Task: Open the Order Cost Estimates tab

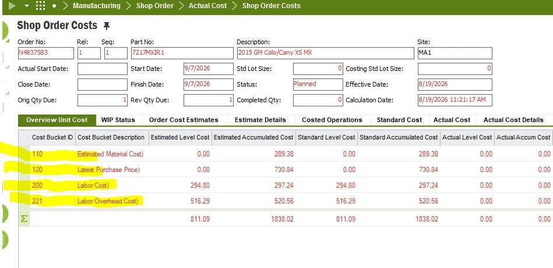Action: pyautogui.click(x=184, y=120)
